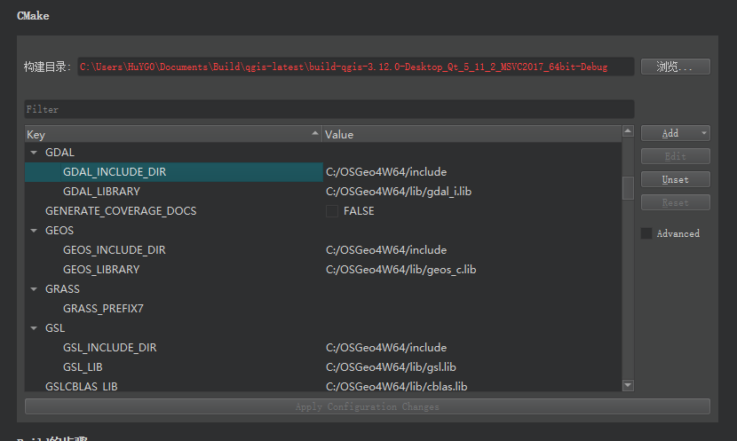This screenshot has width=737, height=441.
Task: Select the GSLCBLAS_LIB row
Action: 81,387
